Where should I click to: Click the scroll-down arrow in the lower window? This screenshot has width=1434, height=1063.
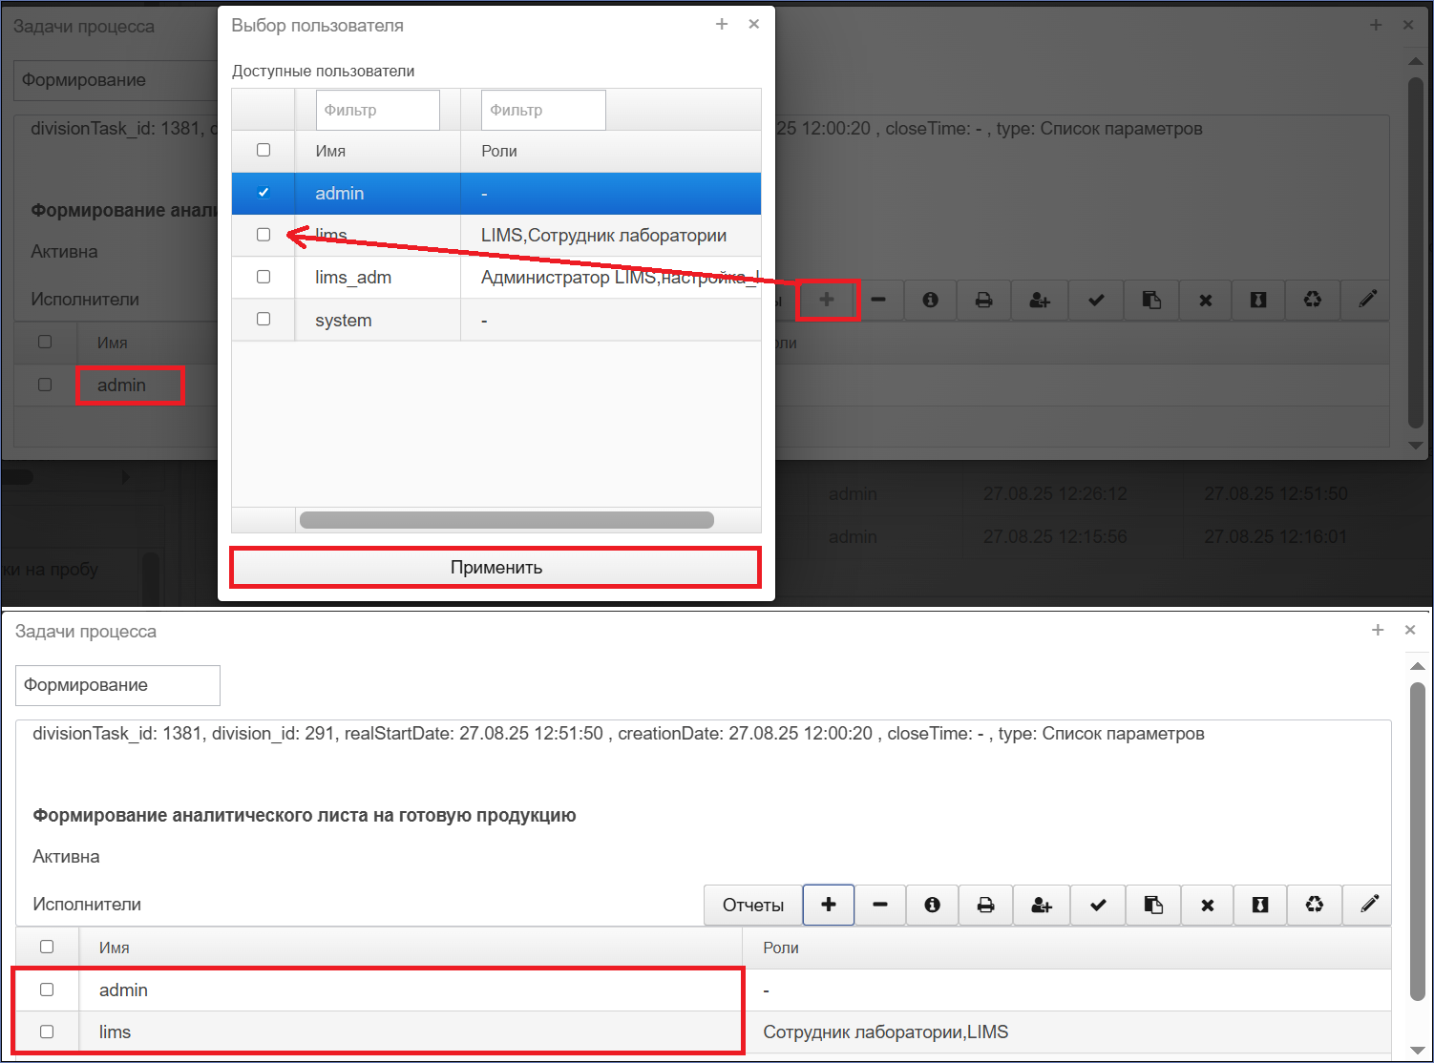(x=1418, y=1050)
